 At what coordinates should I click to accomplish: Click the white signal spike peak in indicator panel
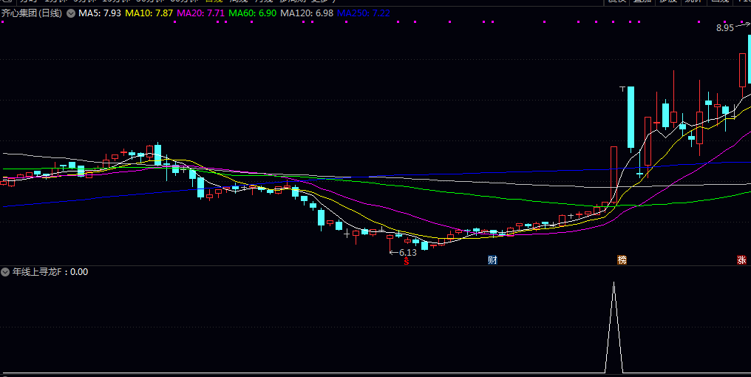coord(614,284)
